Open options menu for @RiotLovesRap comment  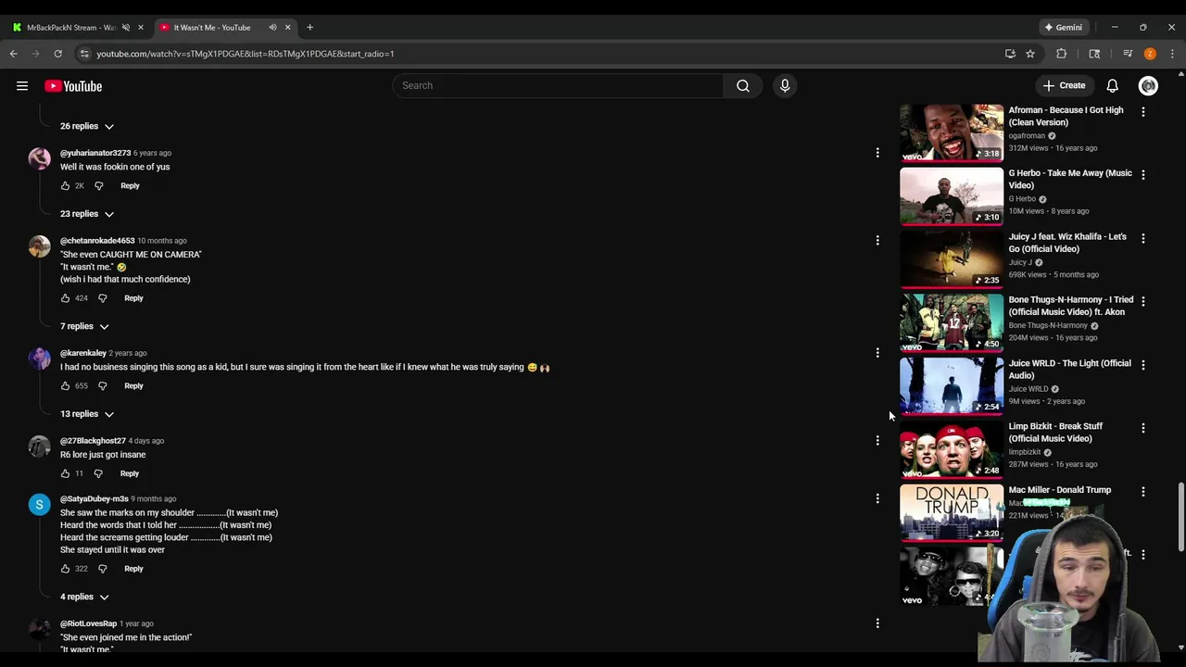tap(877, 623)
